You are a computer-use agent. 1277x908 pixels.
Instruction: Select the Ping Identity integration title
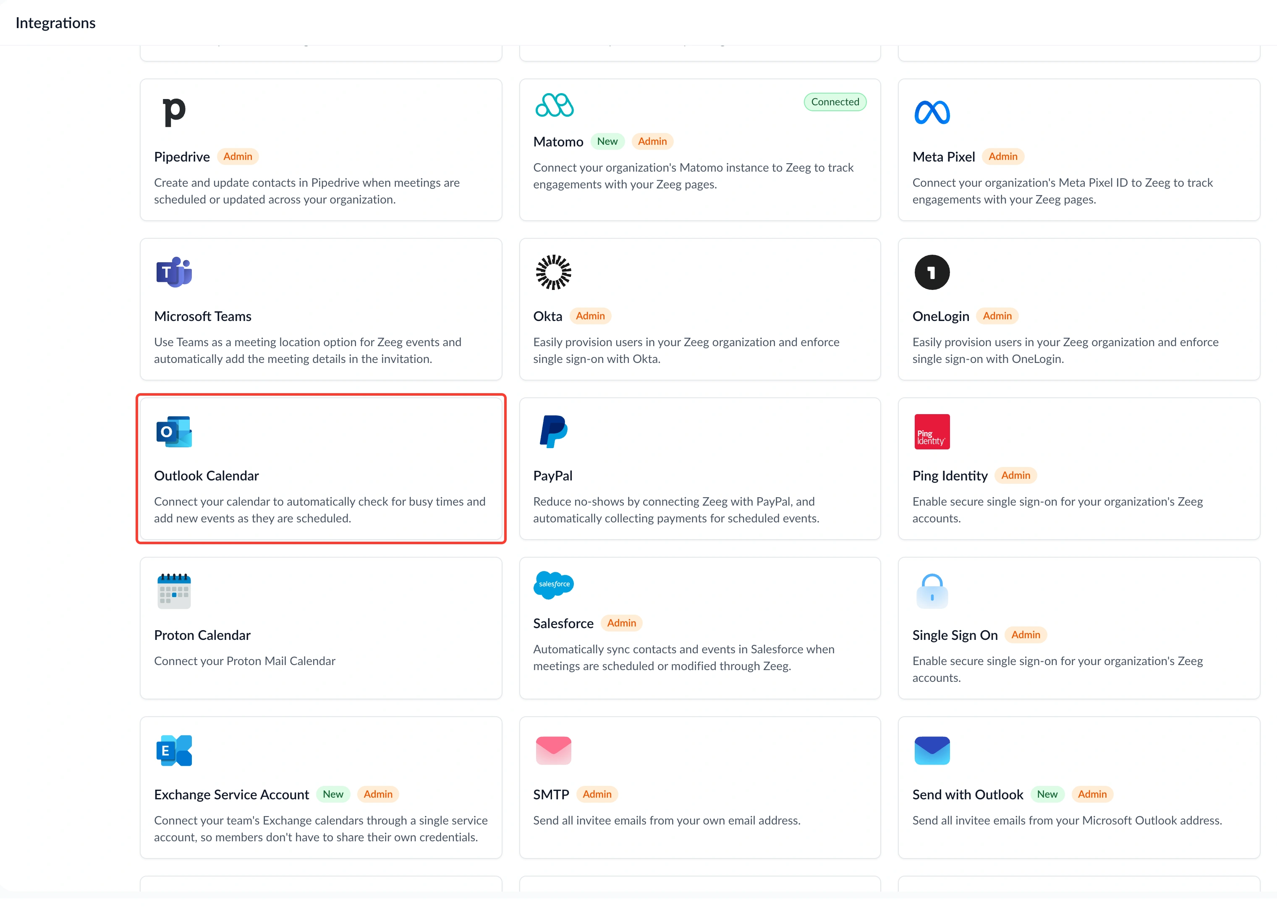(950, 475)
